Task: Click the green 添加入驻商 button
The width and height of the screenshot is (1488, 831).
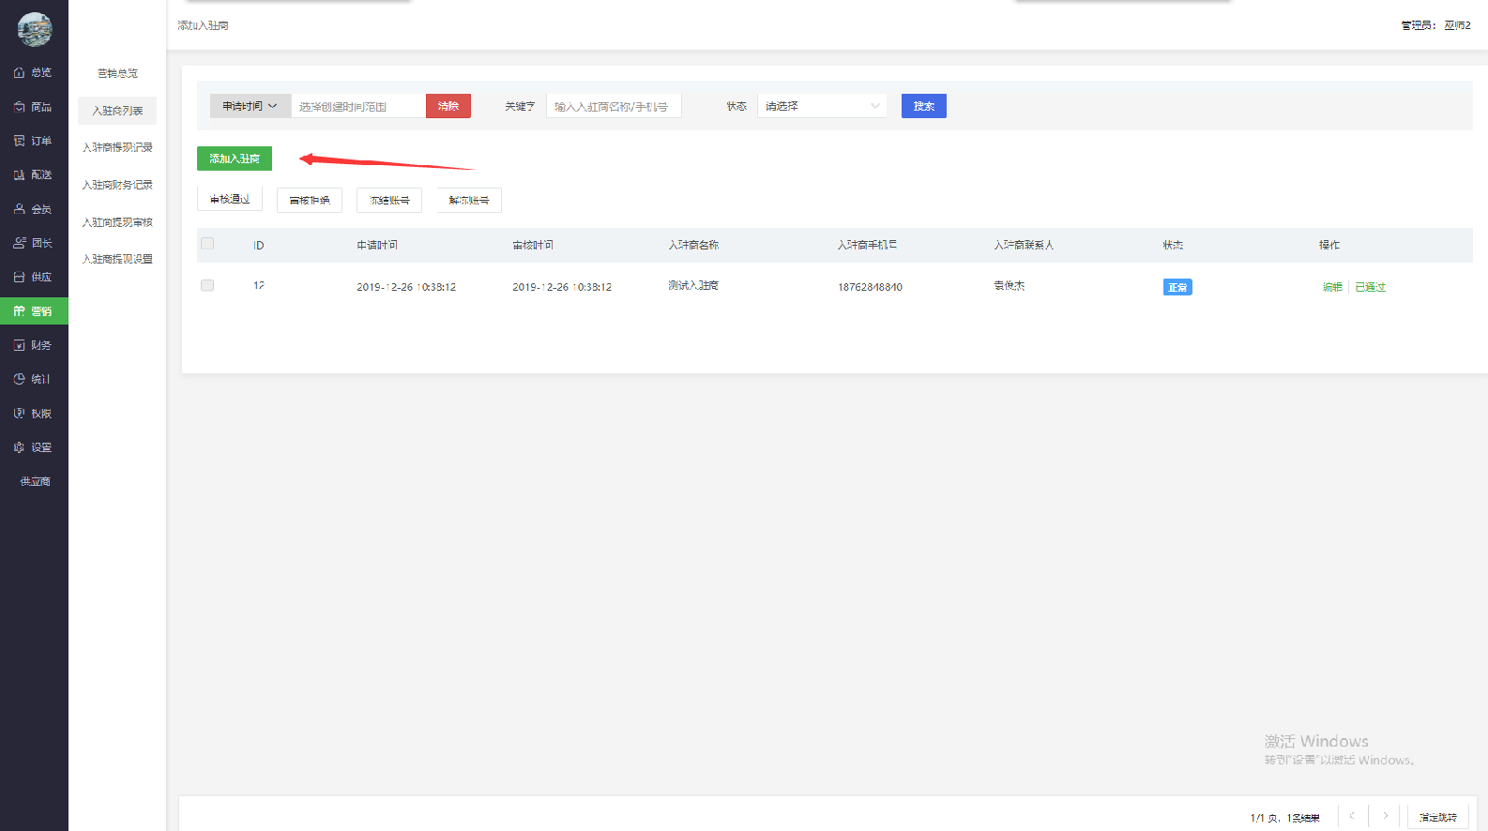Action: tap(235, 159)
